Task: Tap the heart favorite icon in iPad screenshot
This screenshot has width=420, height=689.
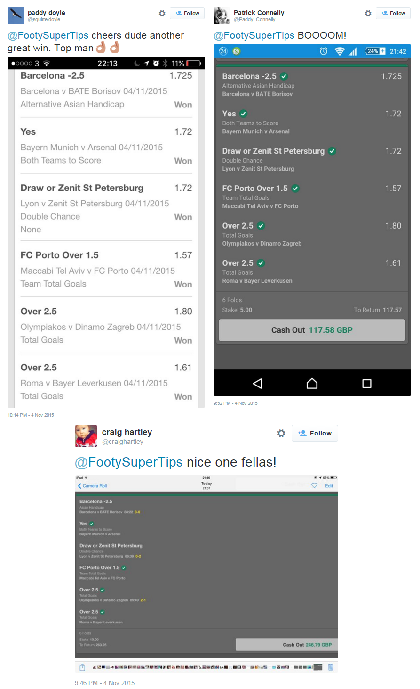Action: tap(314, 485)
